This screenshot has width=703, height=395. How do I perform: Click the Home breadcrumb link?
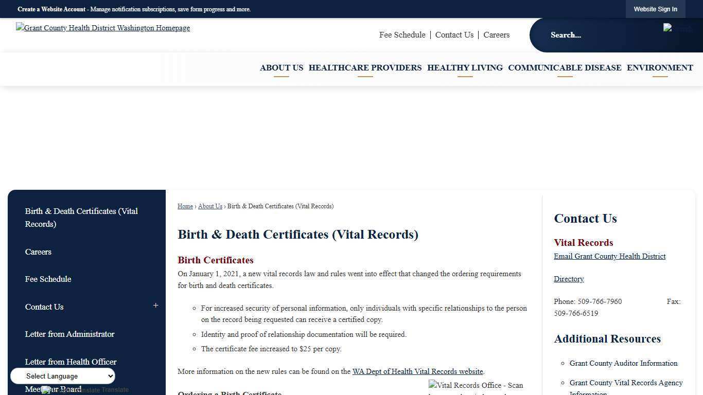click(x=185, y=206)
